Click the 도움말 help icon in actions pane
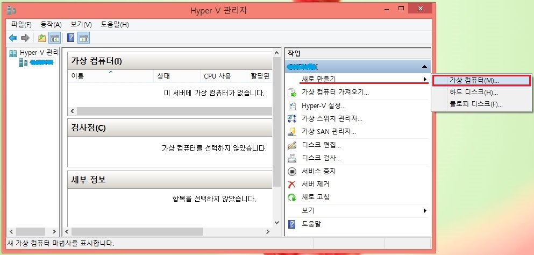This screenshot has height=255, width=534. pyautogui.click(x=292, y=224)
